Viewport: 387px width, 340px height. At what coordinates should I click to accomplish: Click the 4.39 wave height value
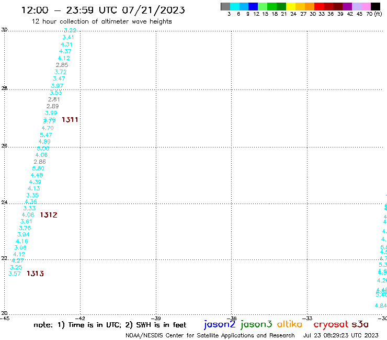(35, 182)
